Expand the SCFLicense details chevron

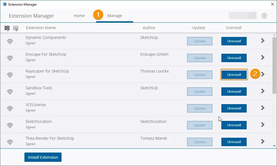[263, 108]
